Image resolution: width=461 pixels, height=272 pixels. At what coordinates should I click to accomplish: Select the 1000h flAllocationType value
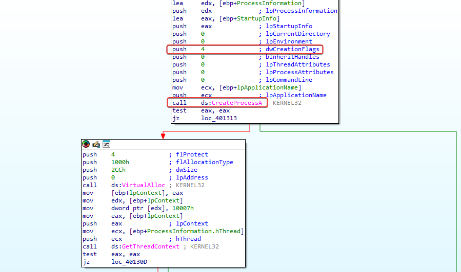click(120, 162)
